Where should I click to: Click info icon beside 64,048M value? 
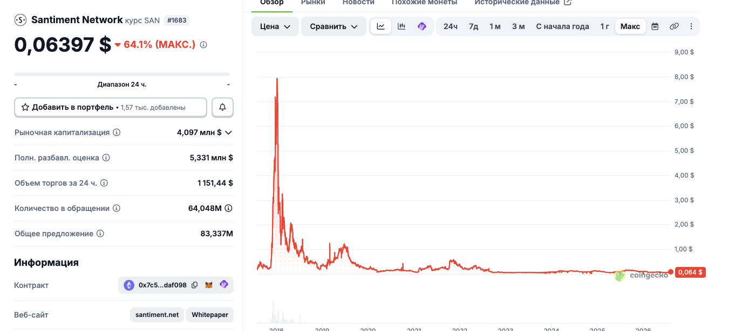228,208
